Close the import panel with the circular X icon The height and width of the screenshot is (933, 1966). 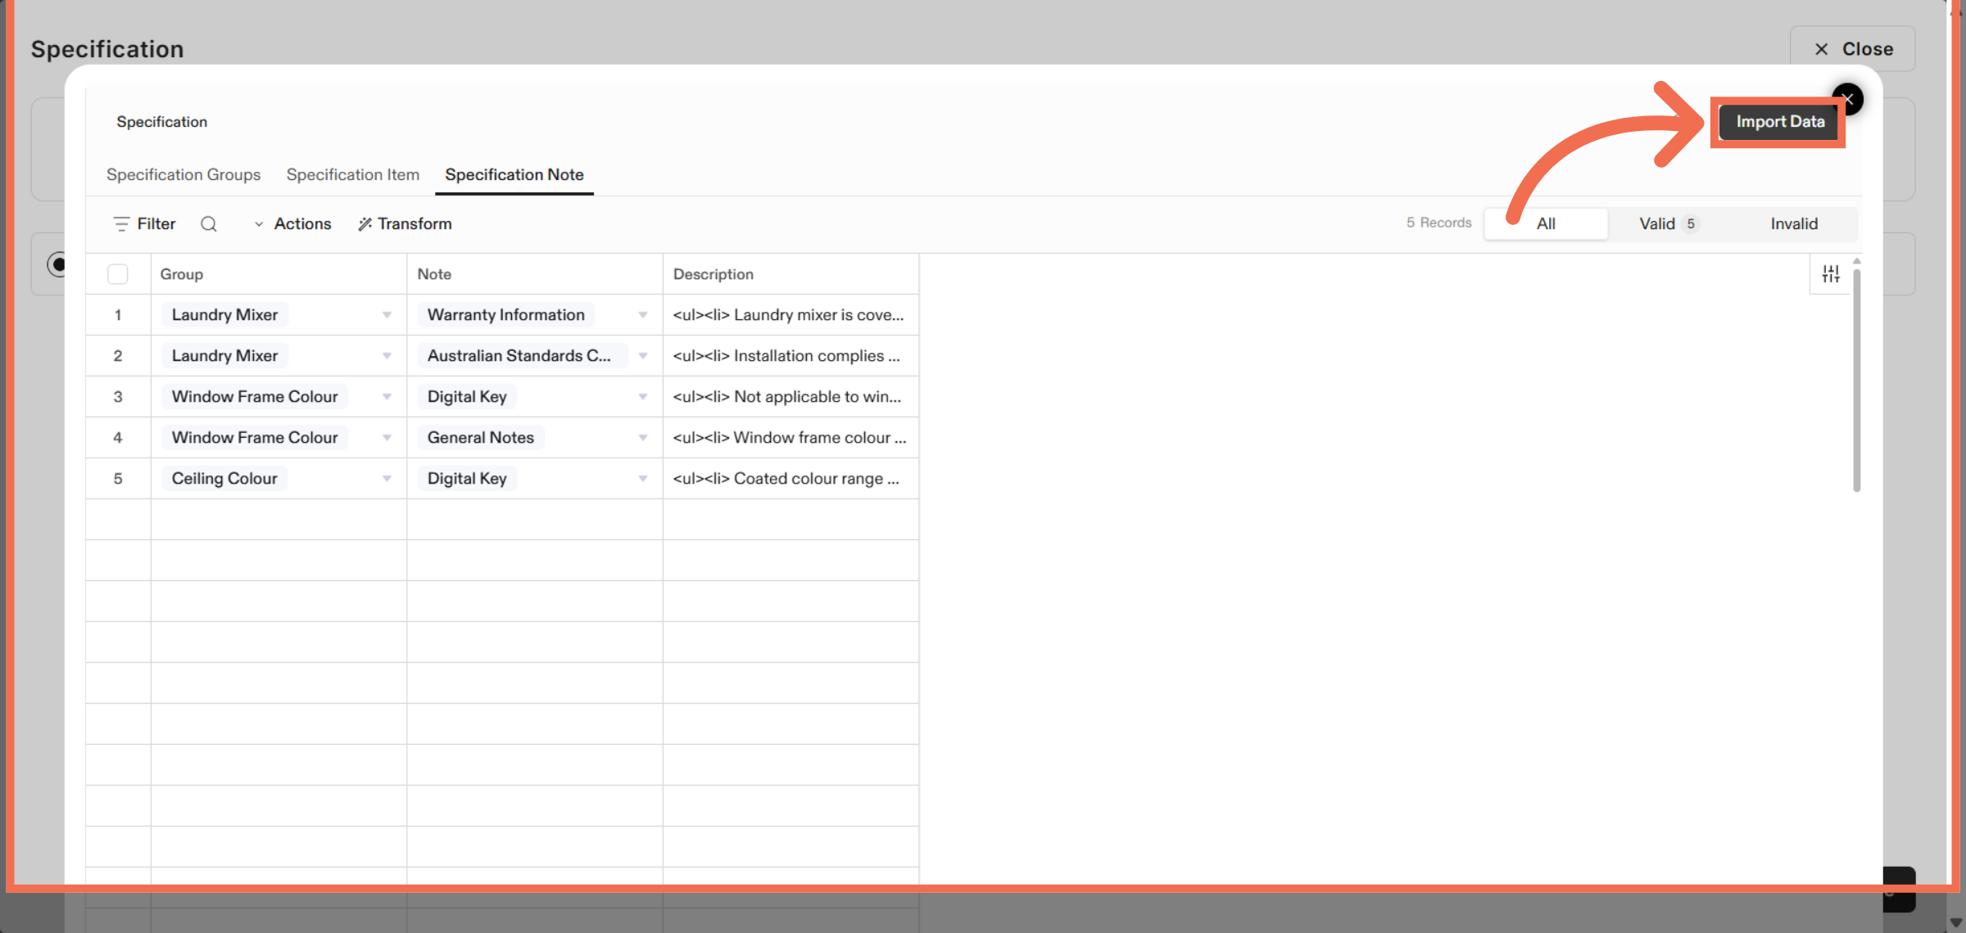pos(1848,99)
